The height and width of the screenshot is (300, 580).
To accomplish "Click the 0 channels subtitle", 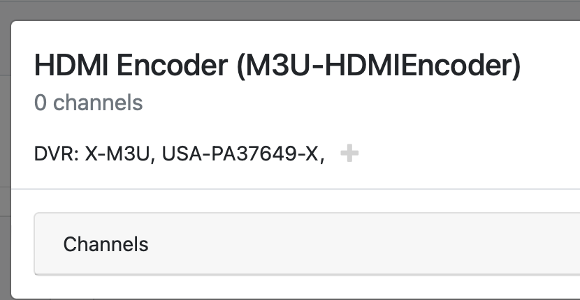I will [x=88, y=103].
